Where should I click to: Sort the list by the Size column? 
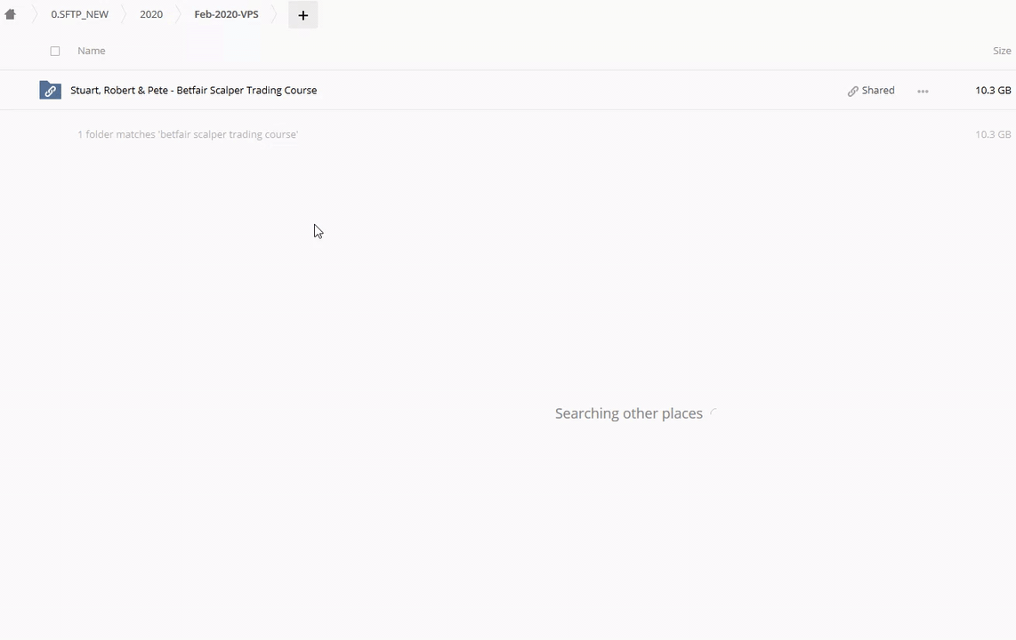pyautogui.click(x=1001, y=51)
